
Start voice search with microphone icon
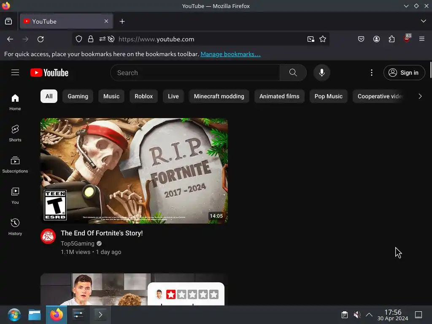321,73
